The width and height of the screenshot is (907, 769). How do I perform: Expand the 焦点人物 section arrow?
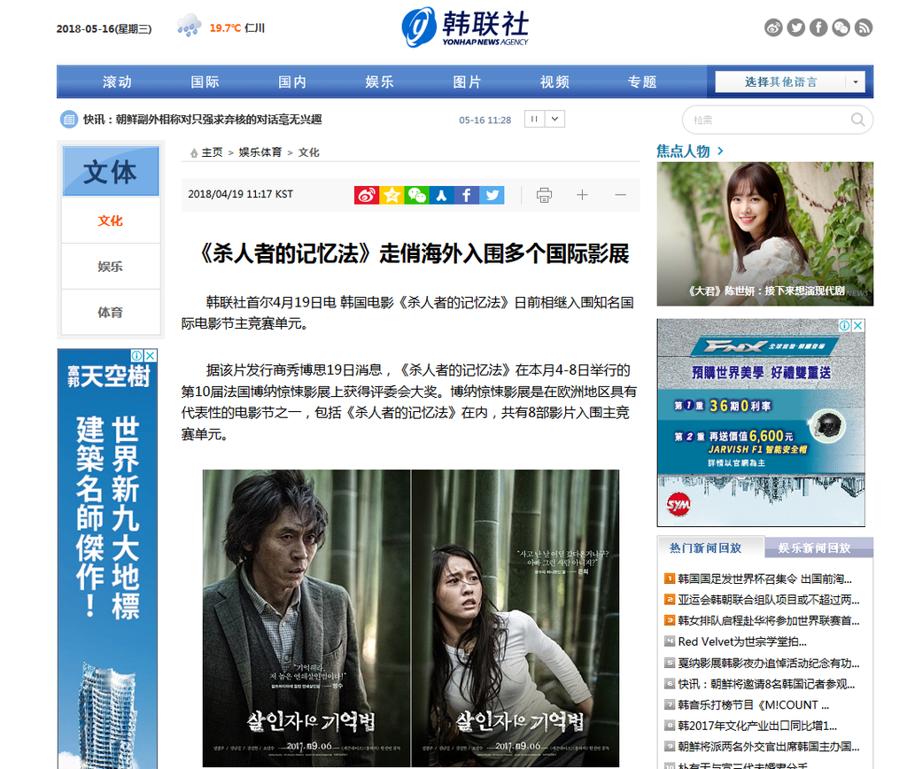coord(720,151)
